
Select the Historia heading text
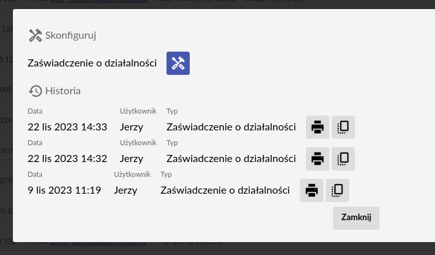tap(63, 91)
